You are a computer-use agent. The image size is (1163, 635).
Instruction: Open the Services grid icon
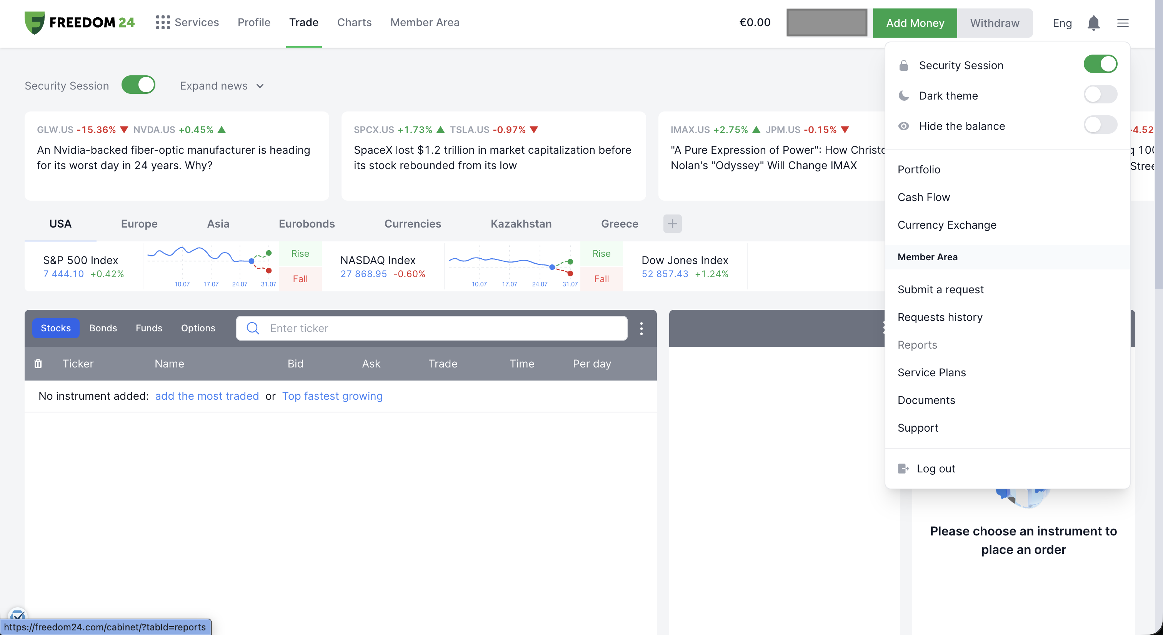click(x=163, y=22)
